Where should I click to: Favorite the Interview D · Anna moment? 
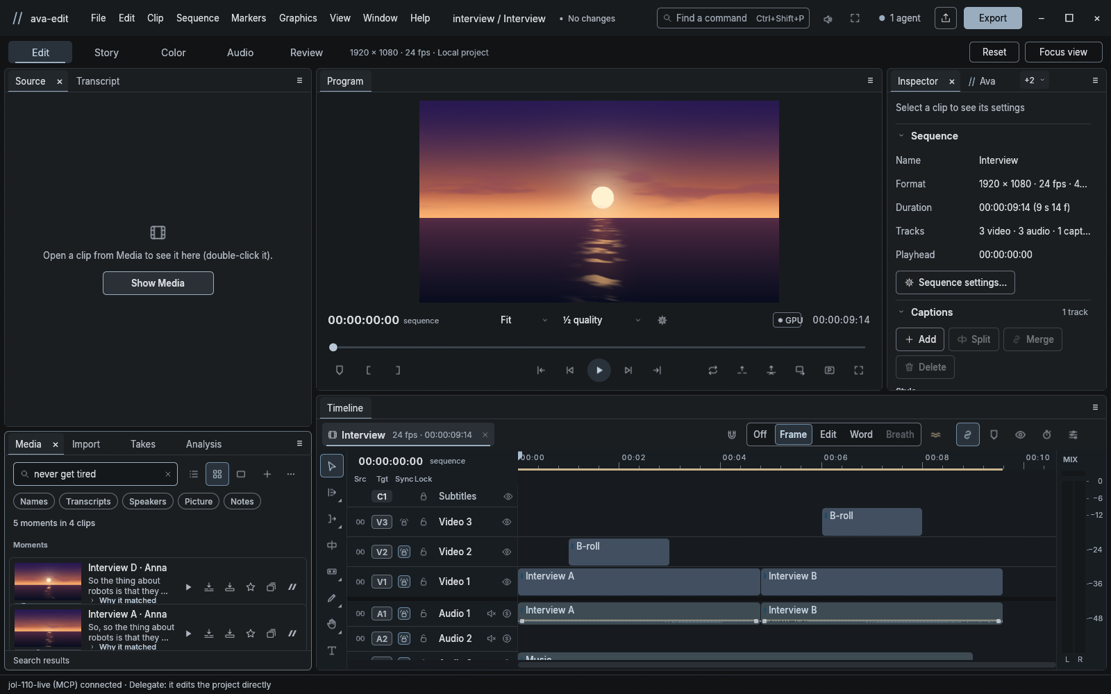coord(251,587)
